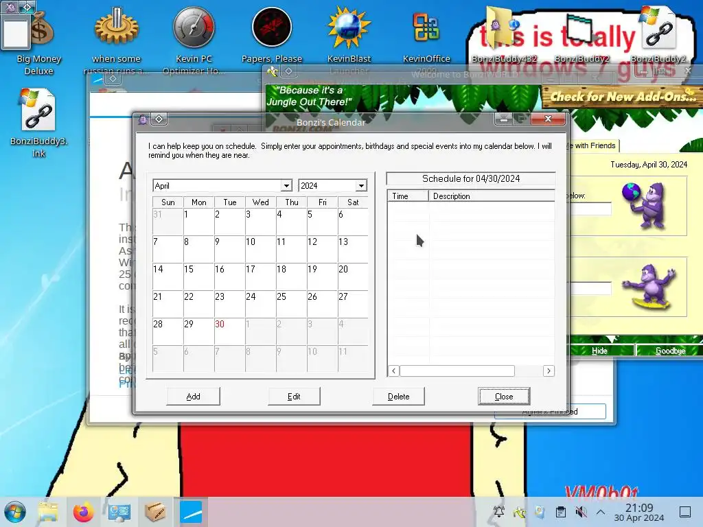Screen dimensions: 703x527
Task: Switch to the 'with Friends' tab in BonziWORLD
Action: tap(594, 145)
